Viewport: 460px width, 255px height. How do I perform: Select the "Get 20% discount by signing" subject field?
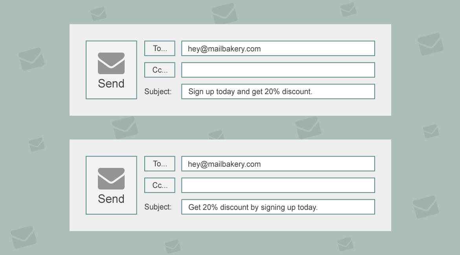pos(278,207)
